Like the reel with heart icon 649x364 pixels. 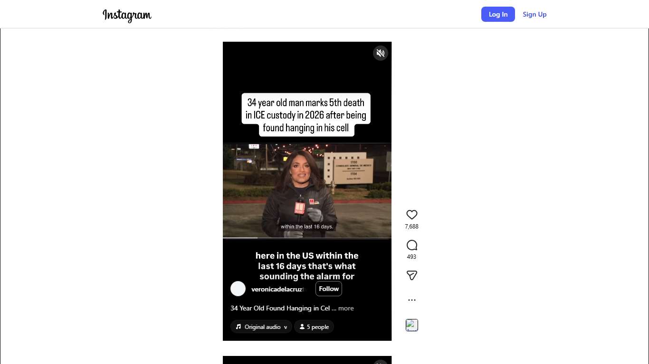(412, 215)
